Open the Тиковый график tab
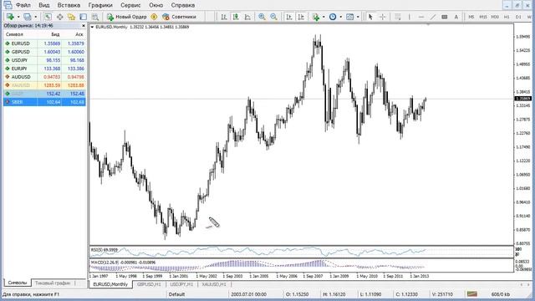Image resolution: width=535 pixels, height=301 pixels. point(52,283)
